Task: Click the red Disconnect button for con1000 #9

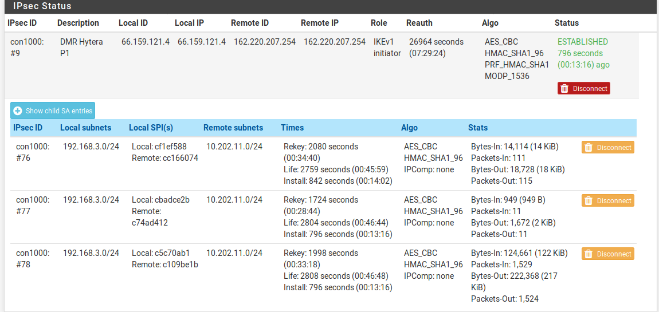Action: 584,89
